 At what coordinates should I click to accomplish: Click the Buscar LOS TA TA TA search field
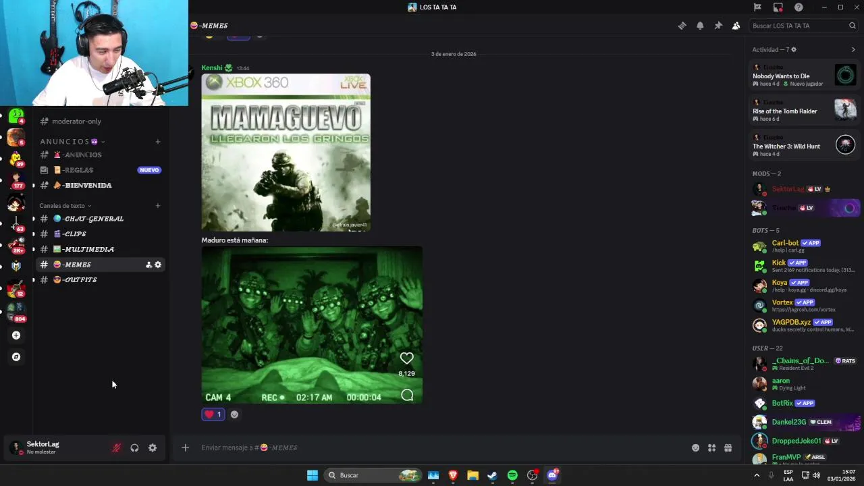click(803, 26)
